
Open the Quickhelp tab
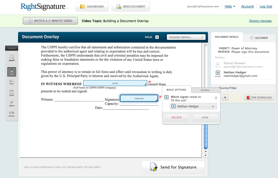tap(259, 37)
